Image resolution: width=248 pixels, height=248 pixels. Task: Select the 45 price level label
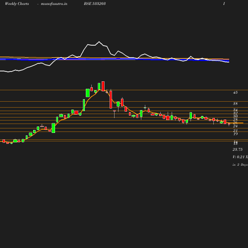tap(235, 93)
